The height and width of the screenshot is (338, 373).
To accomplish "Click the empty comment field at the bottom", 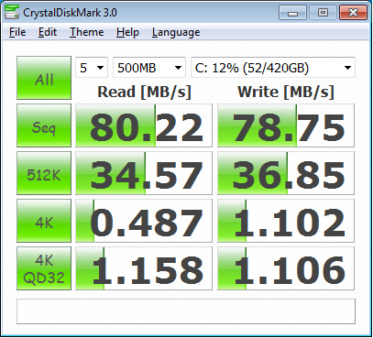I will click(x=186, y=311).
